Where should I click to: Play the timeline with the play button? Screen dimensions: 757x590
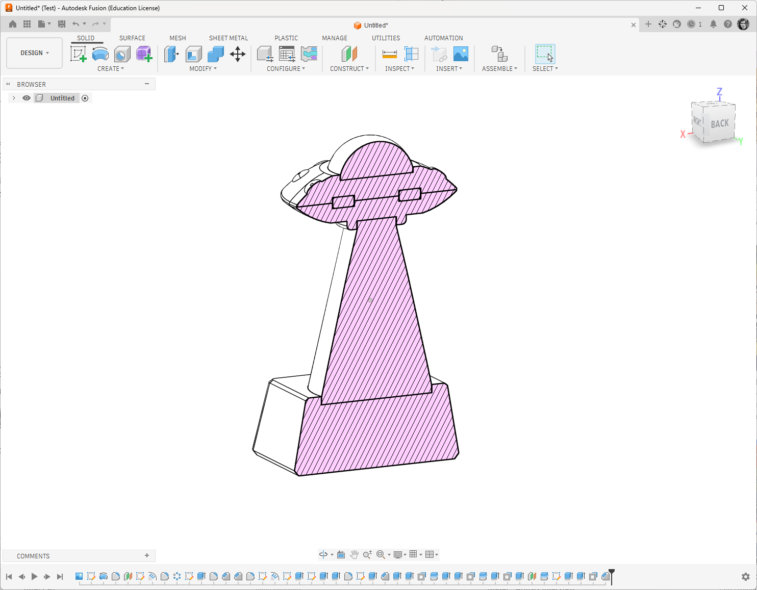[34, 577]
